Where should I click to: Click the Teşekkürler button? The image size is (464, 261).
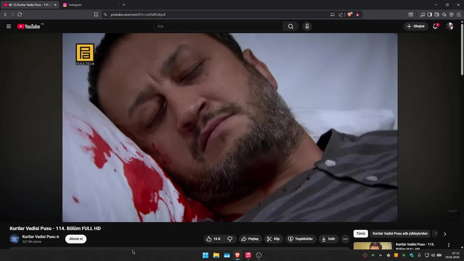(300, 239)
